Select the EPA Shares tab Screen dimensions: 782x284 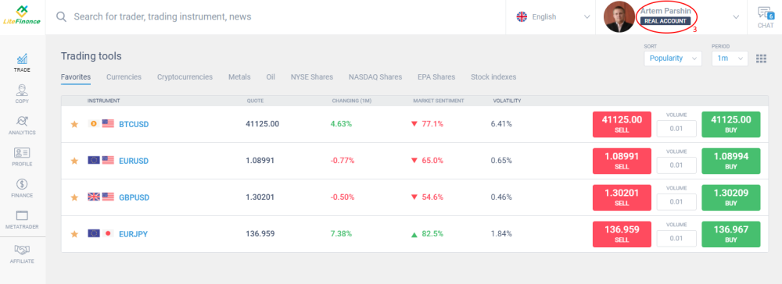(x=436, y=77)
